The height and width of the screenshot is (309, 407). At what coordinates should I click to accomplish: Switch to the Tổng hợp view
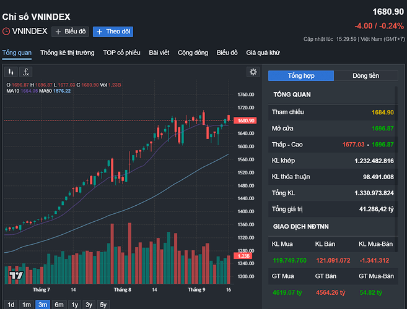pos(300,75)
